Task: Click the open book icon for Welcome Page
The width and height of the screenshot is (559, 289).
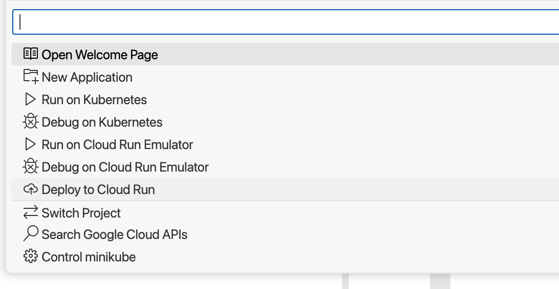Action: (31, 54)
